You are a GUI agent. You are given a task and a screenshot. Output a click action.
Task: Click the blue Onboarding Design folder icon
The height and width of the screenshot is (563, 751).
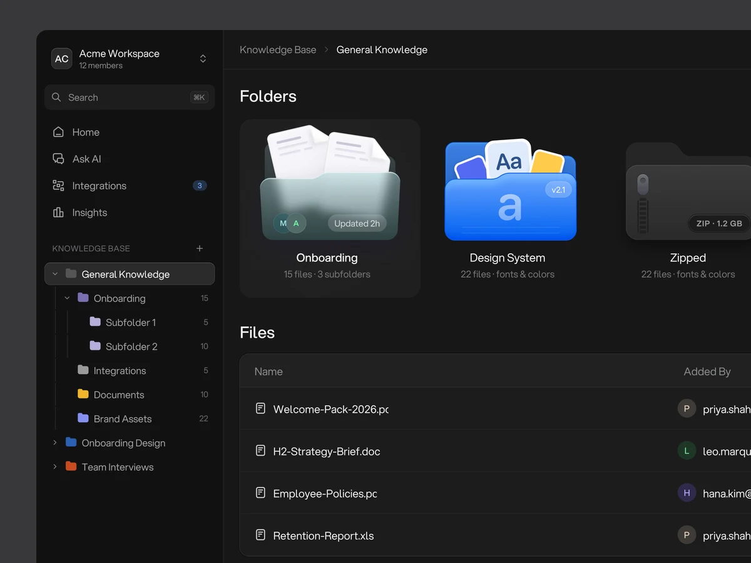click(x=71, y=442)
